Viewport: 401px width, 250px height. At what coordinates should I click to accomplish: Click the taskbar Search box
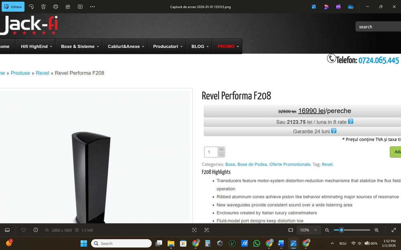[121, 243]
